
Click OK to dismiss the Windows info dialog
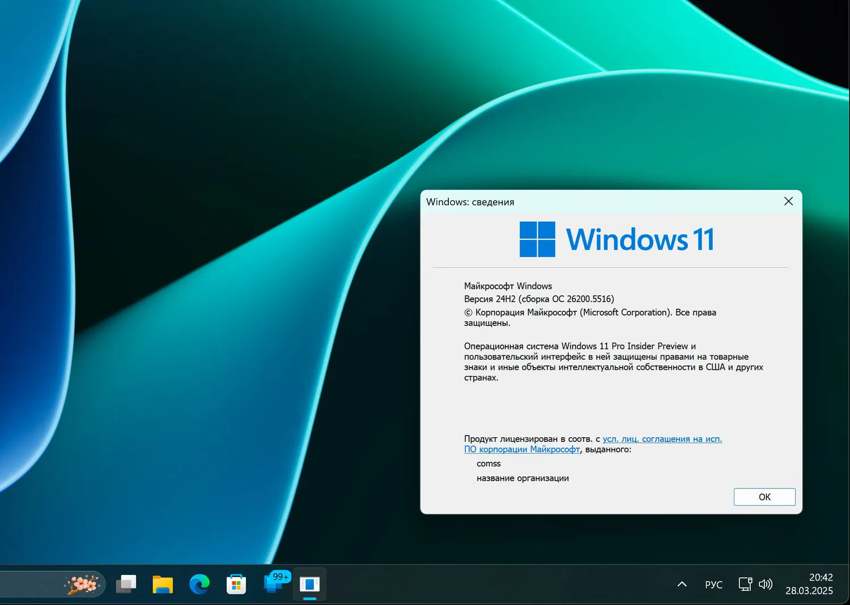click(764, 497)
